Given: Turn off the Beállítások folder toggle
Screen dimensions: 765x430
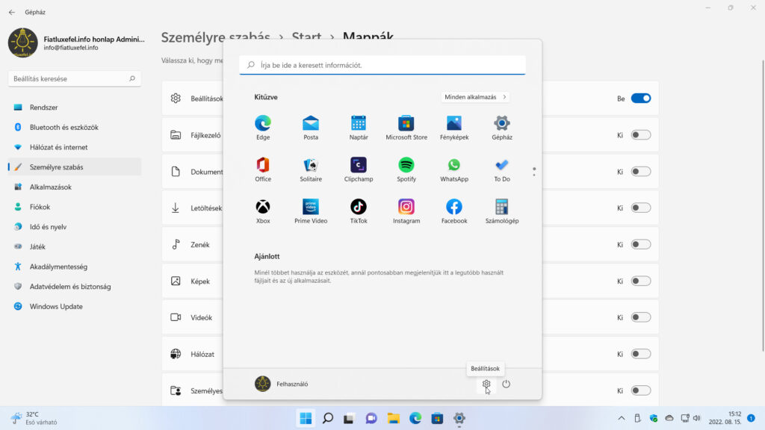Looking at the screenshot, I should (x=640, y=98).
